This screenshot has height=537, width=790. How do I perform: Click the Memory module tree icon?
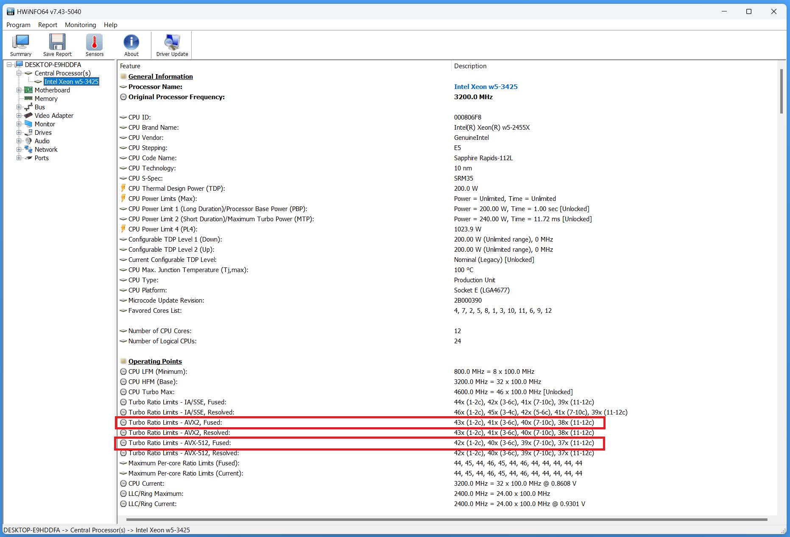[x=28, y=98]
